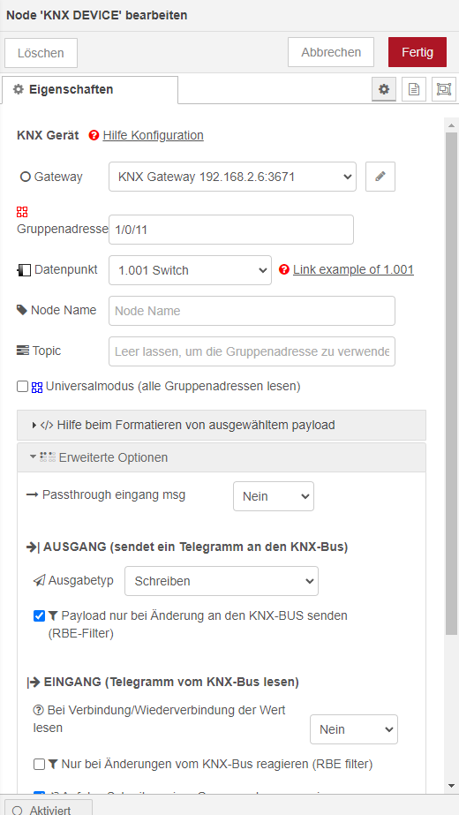Open the Ausgabetyp Schreiben dropdown
The image size is (459, 815).
[222, 581]
